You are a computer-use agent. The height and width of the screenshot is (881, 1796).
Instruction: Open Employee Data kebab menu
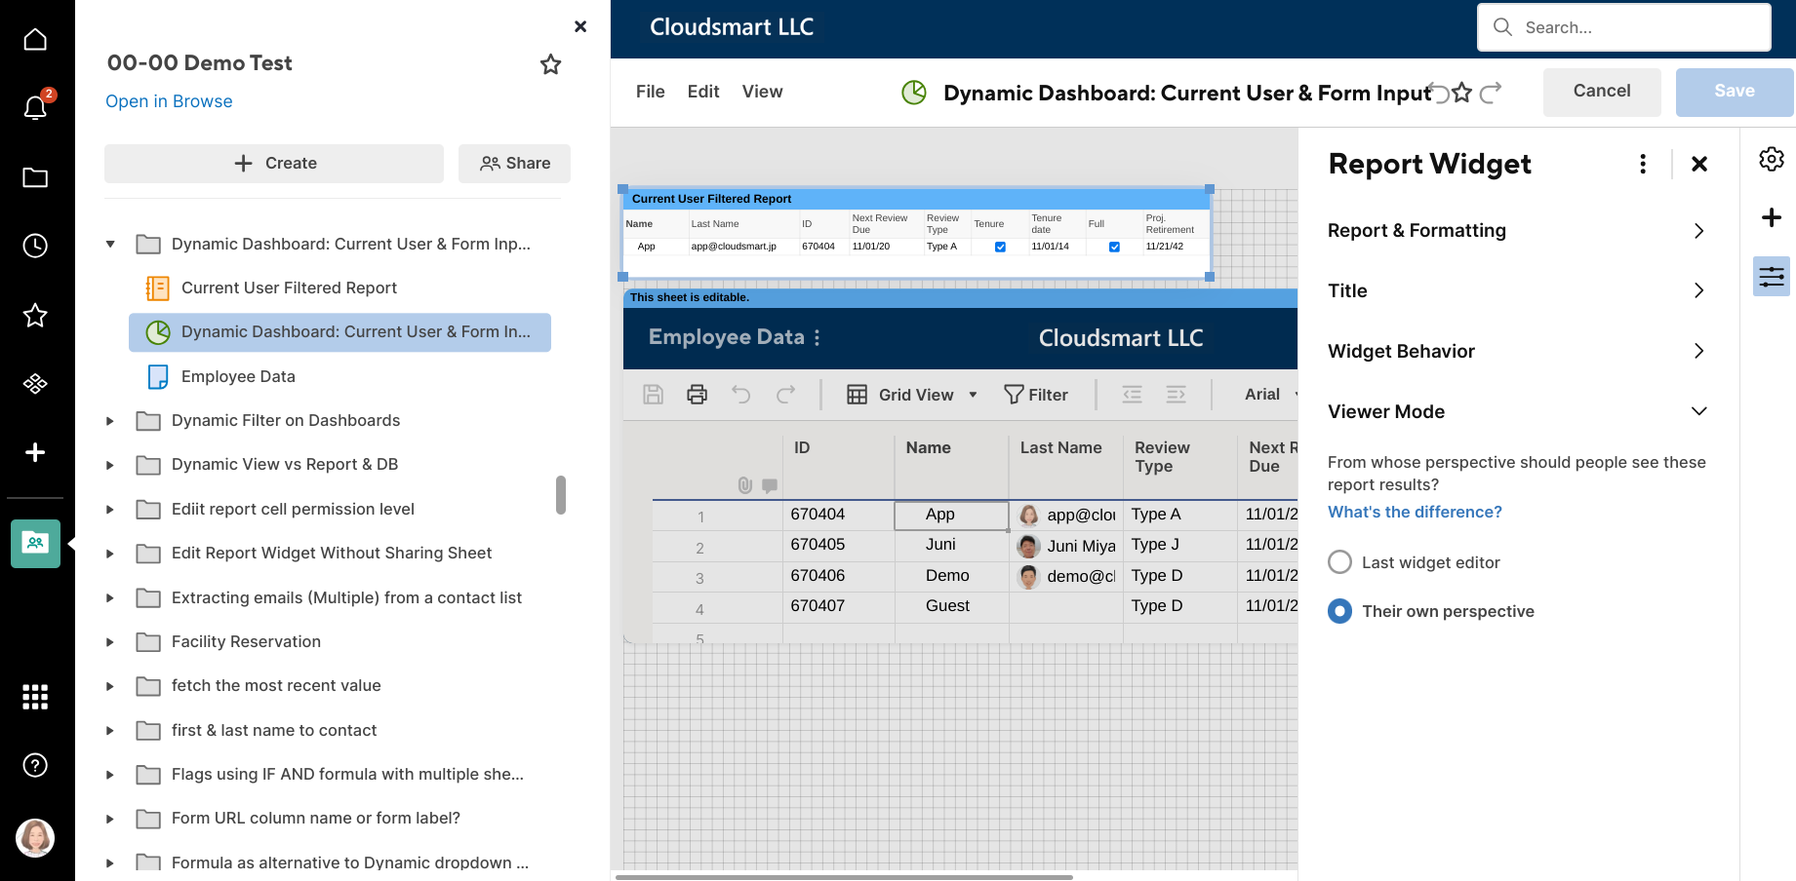click(817, 337)
